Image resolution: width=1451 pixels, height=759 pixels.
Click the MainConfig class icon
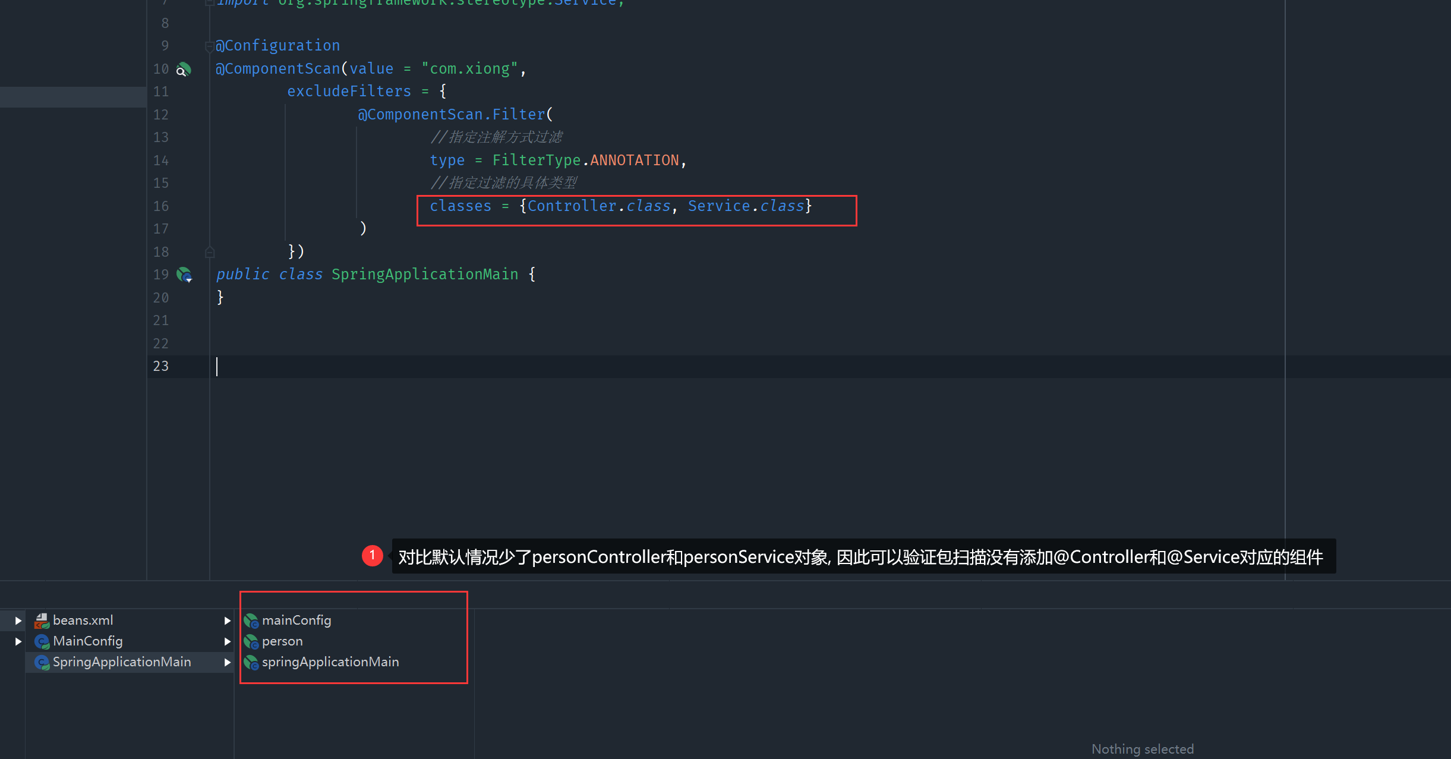[x=42, y=641]
